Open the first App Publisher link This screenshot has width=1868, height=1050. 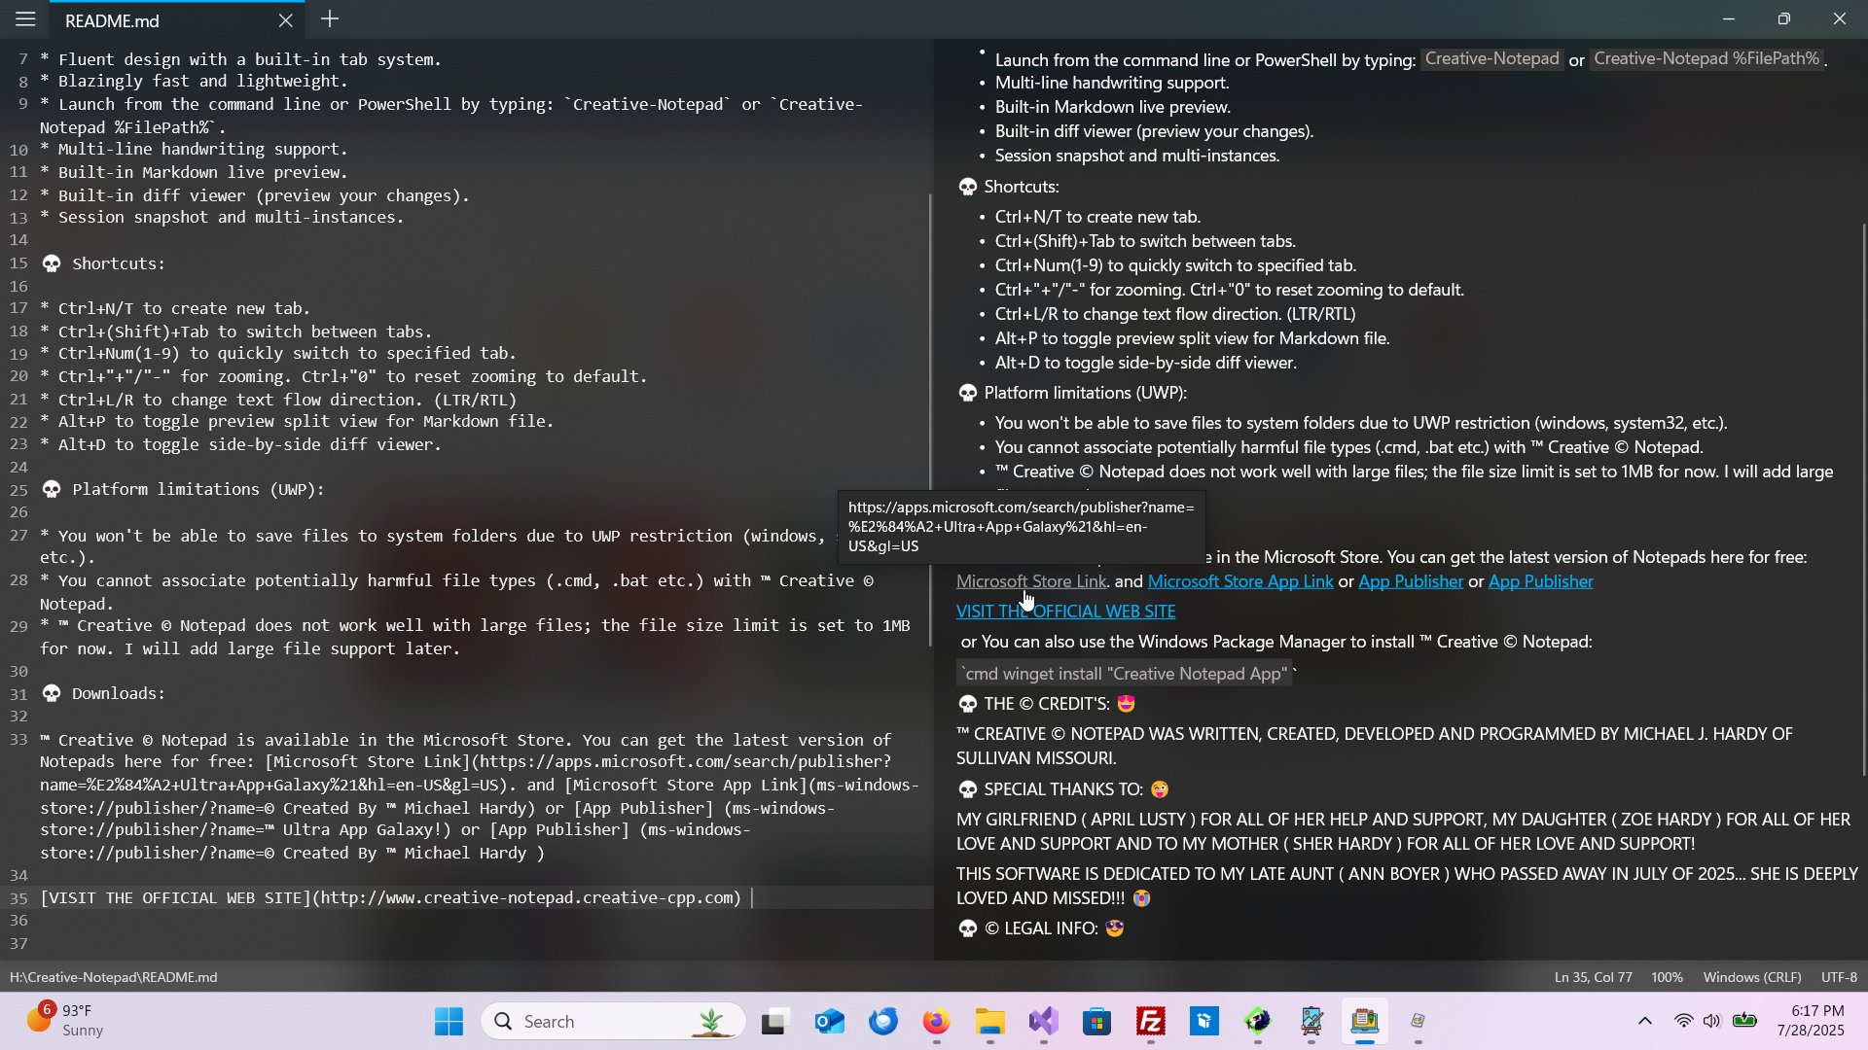click(x=1411, y=581)
